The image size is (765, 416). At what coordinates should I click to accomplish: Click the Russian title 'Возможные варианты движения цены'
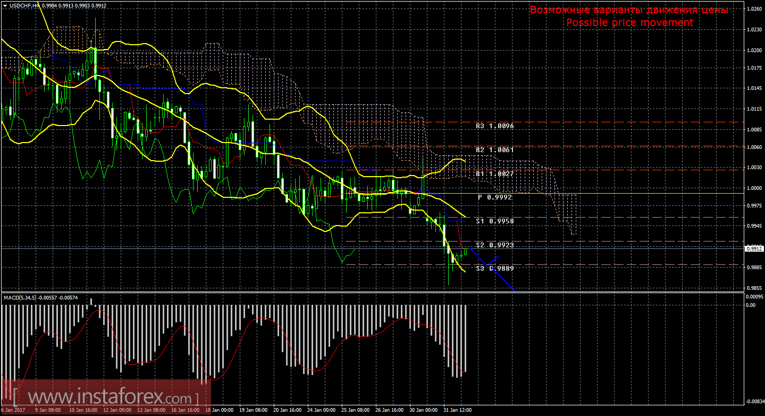tap(628, 10)
